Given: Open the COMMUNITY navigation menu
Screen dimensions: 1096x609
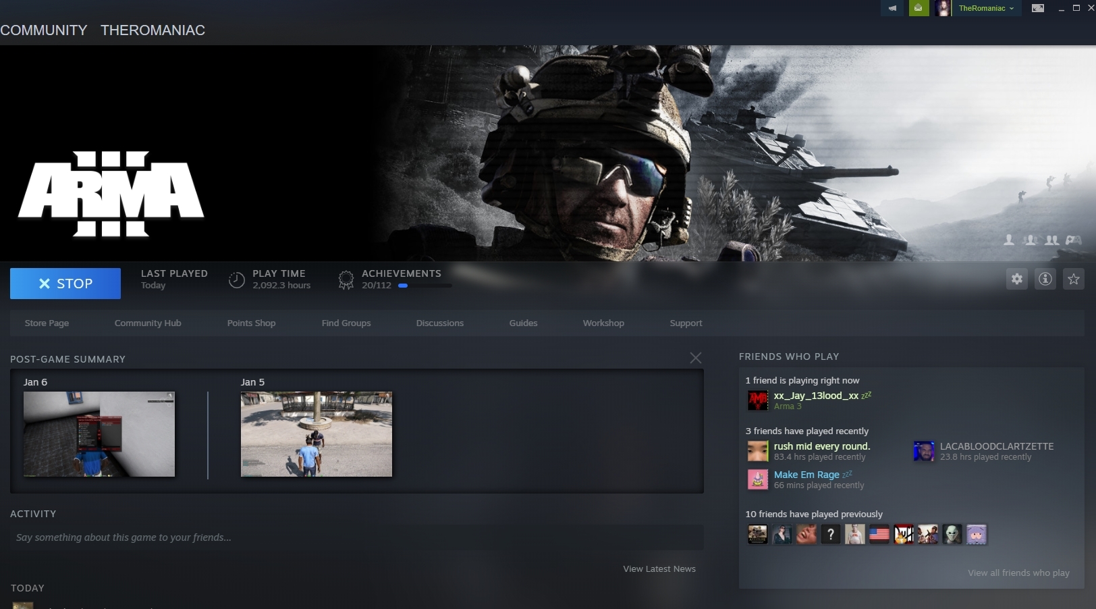Looking at the screenshot, I should (x=44, y=30).
